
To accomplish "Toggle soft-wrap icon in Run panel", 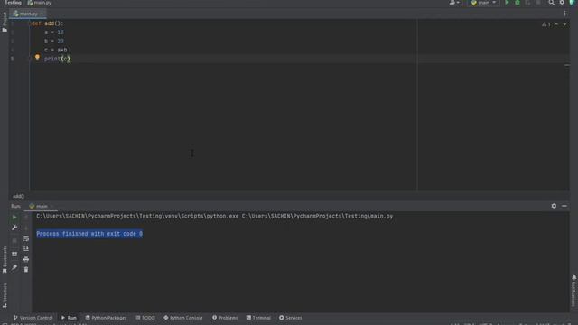I will (26, 238).
